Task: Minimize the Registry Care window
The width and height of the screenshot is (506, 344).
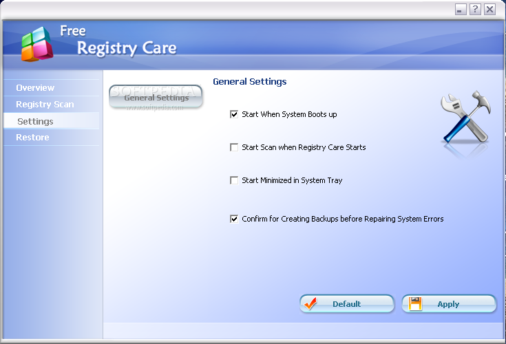Action: tap(461, 10)
